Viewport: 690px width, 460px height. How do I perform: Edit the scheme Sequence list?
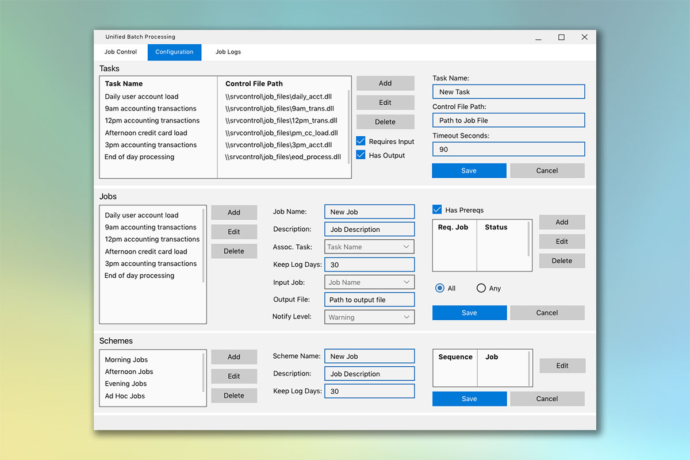click(x=562, y=366)
